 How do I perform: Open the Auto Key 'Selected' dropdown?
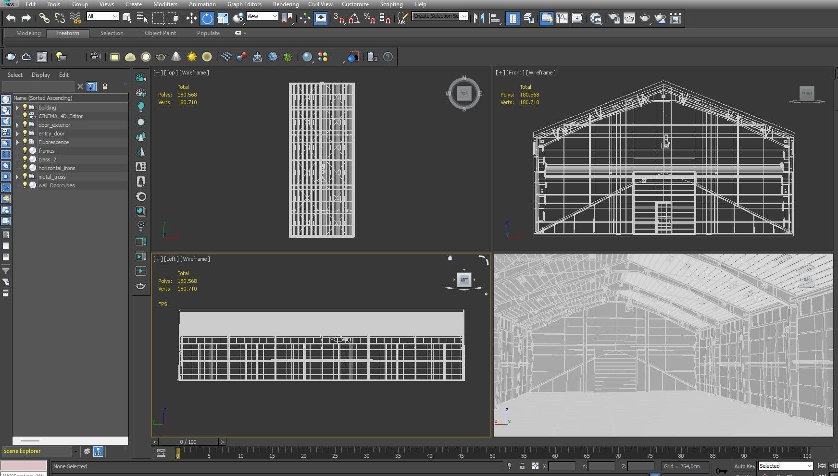[x=786, y=466]
